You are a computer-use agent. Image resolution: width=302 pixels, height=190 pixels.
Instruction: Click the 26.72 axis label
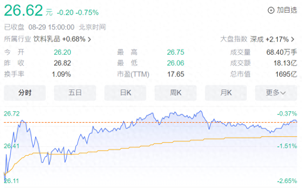click(12, 114)
